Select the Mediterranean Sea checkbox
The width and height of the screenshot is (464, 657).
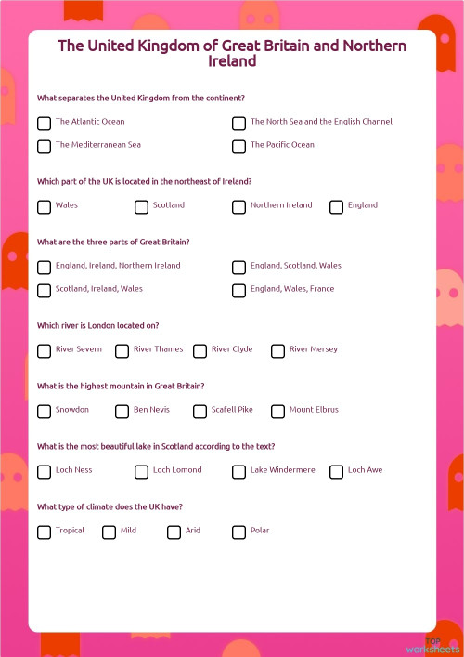pos(44,147)
